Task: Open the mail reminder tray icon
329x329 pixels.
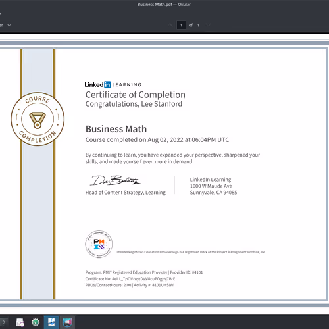Action: pyautogui.click(x=20, y=322)
